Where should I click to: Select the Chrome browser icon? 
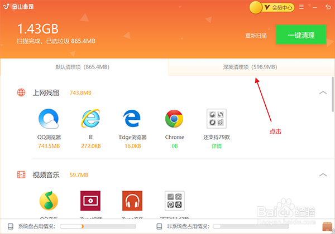coord(174,119)
